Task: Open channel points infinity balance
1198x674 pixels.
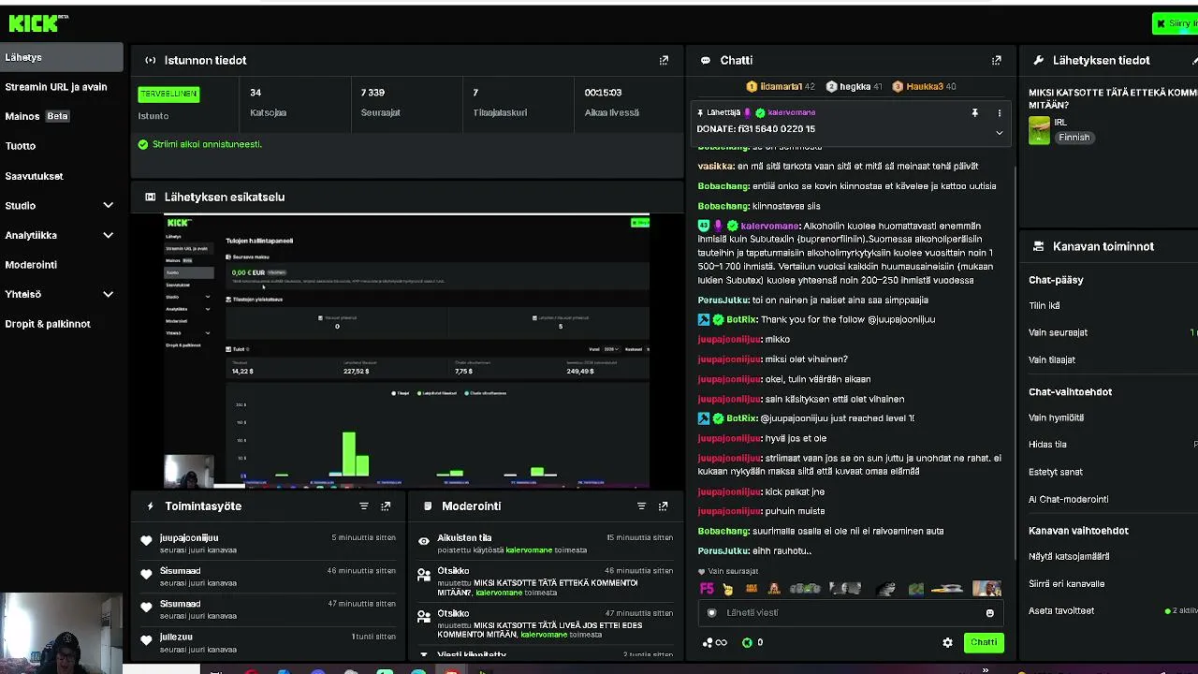Action: click(715, 642)
